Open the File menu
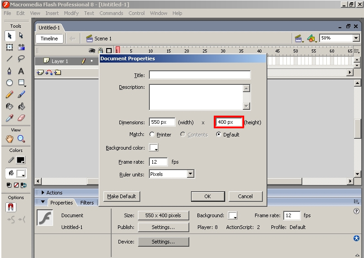The height and width of the screenshot is (258, 364). 7,13
